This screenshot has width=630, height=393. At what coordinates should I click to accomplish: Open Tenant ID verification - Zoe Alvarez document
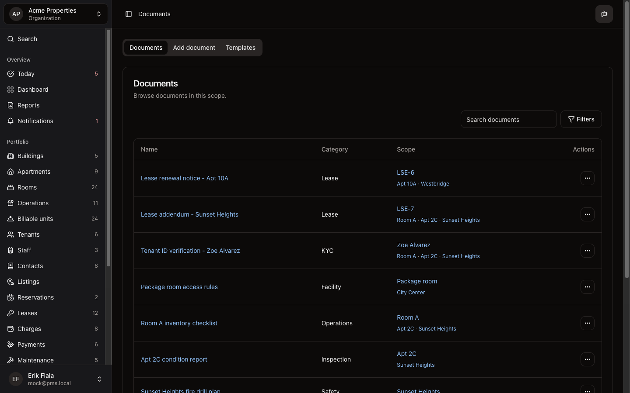[x=190, y=251]
